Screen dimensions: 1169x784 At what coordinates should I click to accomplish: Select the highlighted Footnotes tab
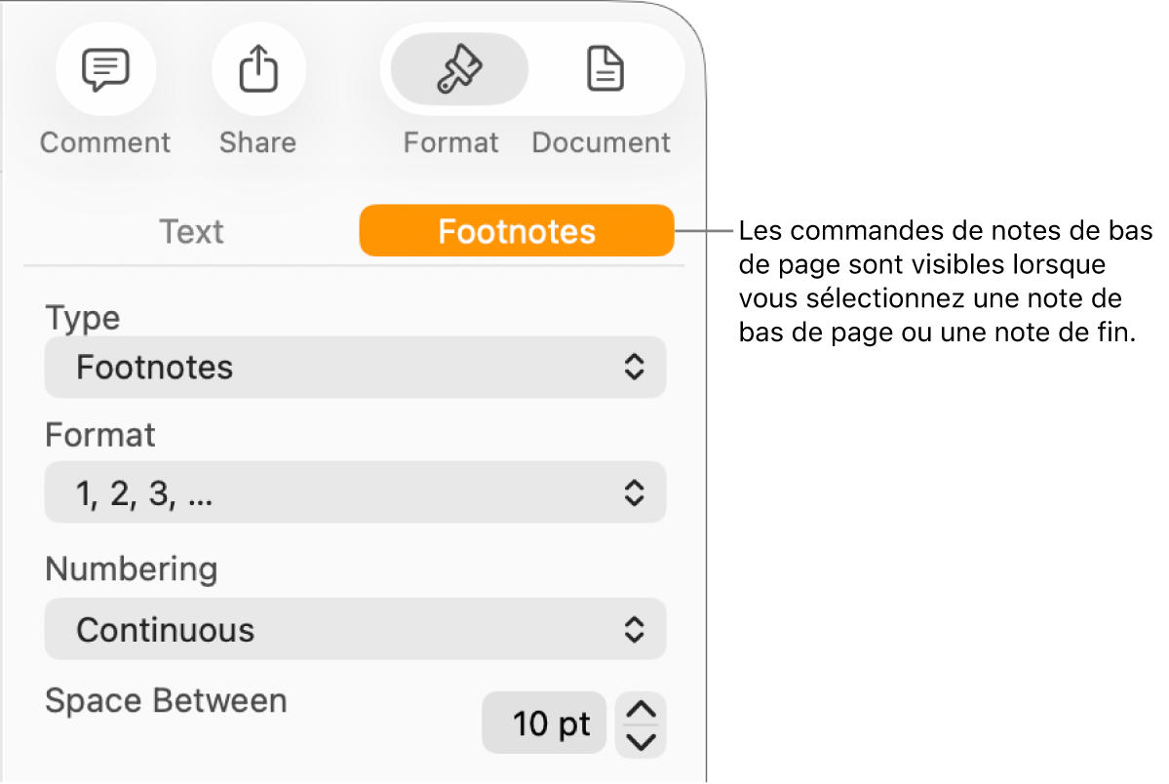pyautogui.click(x=517, y=231)
